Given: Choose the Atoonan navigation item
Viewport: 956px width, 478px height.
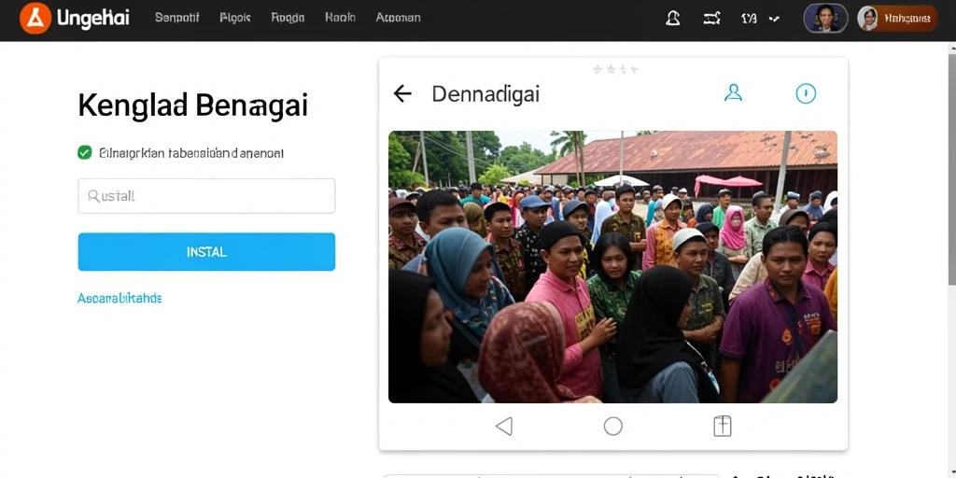Looking at the screenshot, I should tap(398, 18).
